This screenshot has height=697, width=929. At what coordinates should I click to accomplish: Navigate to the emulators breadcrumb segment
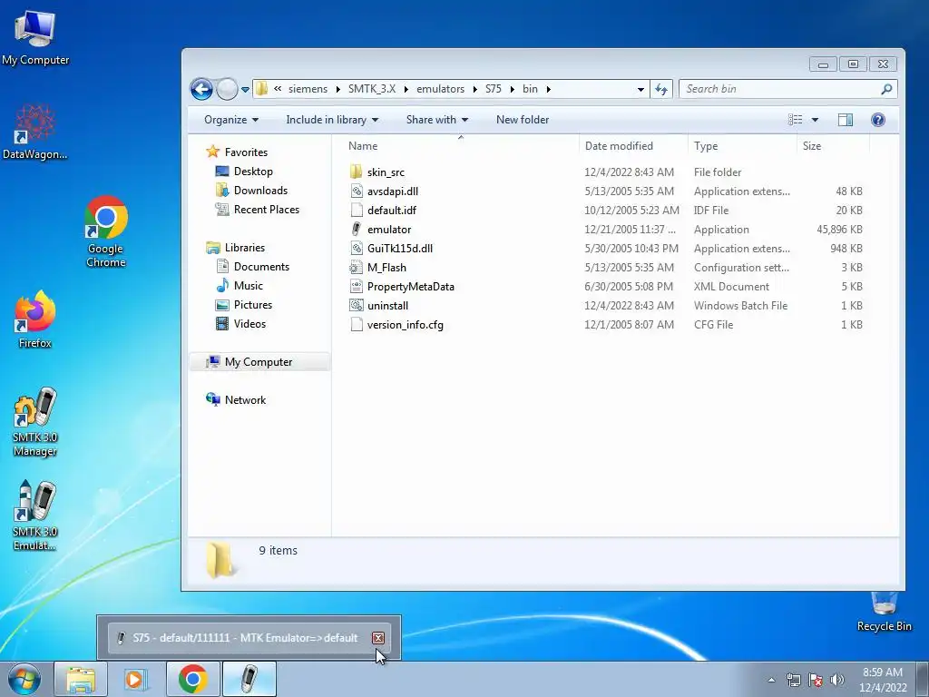coord(440,89)
